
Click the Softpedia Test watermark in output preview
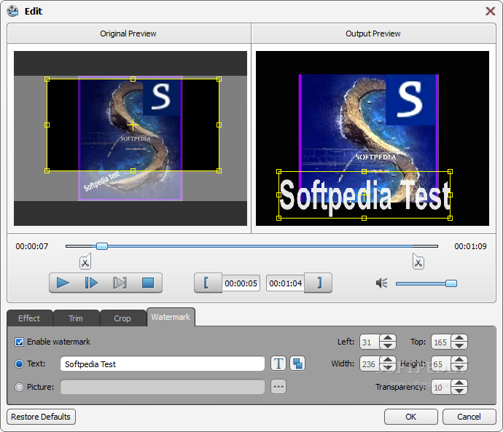pyautogui.click(x=364, y=195)
